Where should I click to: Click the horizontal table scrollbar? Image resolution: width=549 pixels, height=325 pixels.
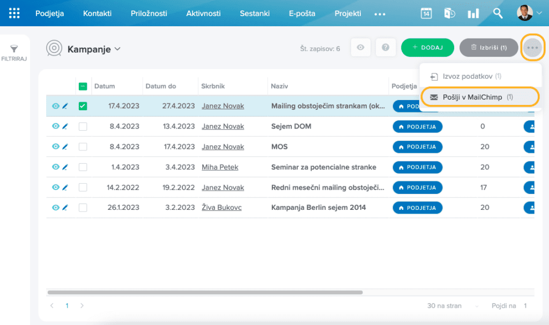pos(205,292)
